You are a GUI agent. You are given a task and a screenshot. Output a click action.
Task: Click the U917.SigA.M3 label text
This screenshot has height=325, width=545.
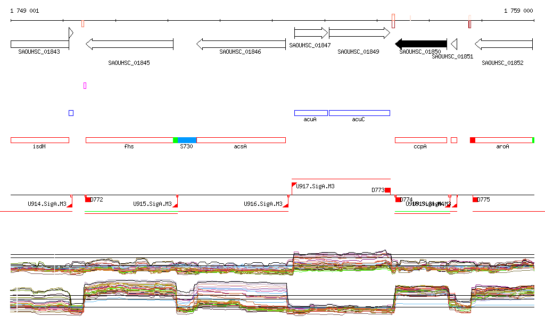point(315,187)
